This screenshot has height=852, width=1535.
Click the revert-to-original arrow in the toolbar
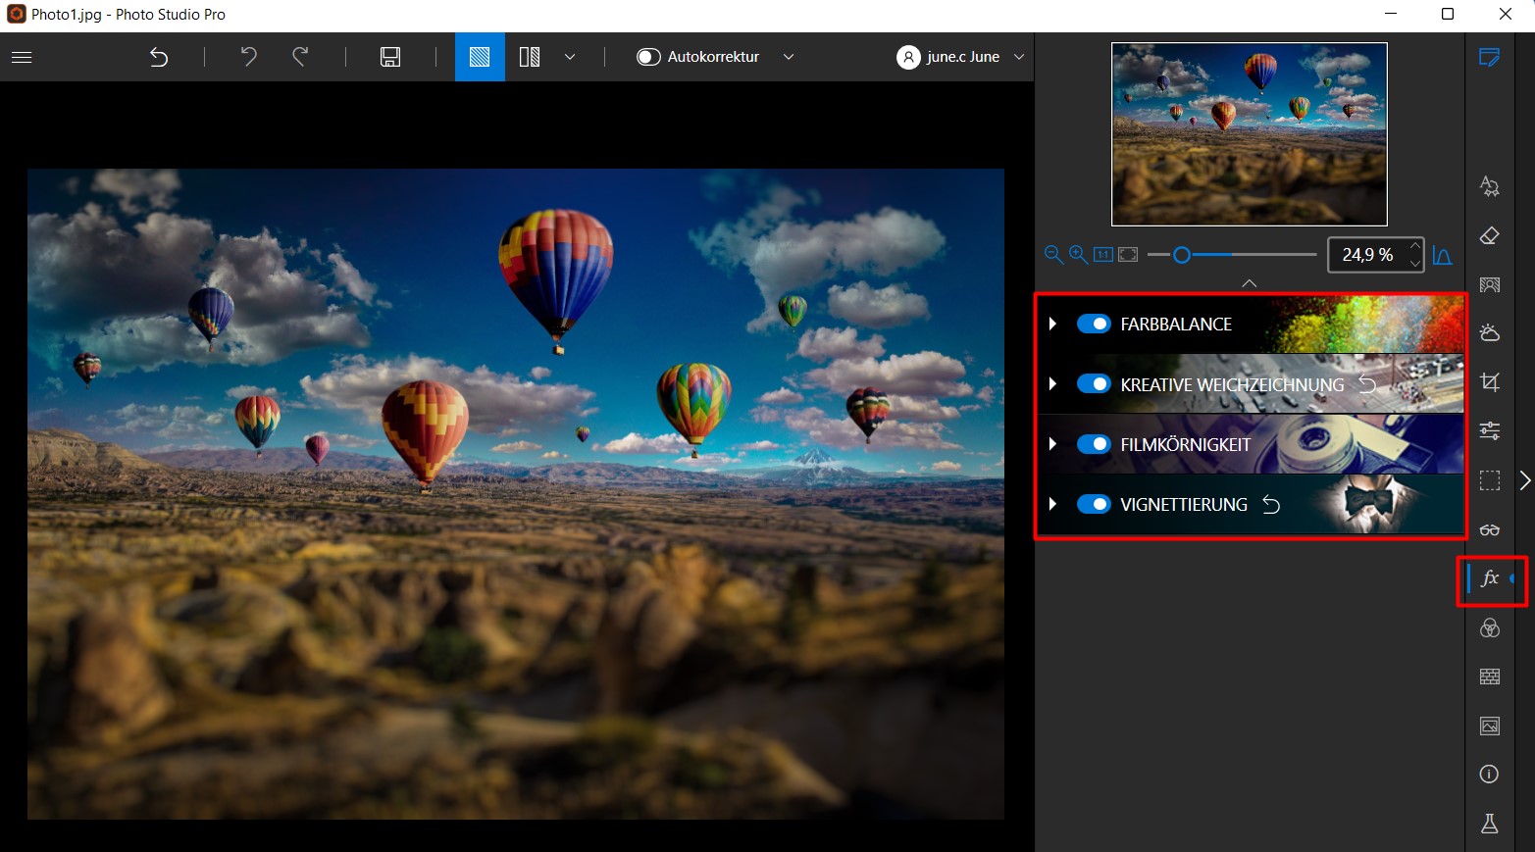(x=159, y=57)
